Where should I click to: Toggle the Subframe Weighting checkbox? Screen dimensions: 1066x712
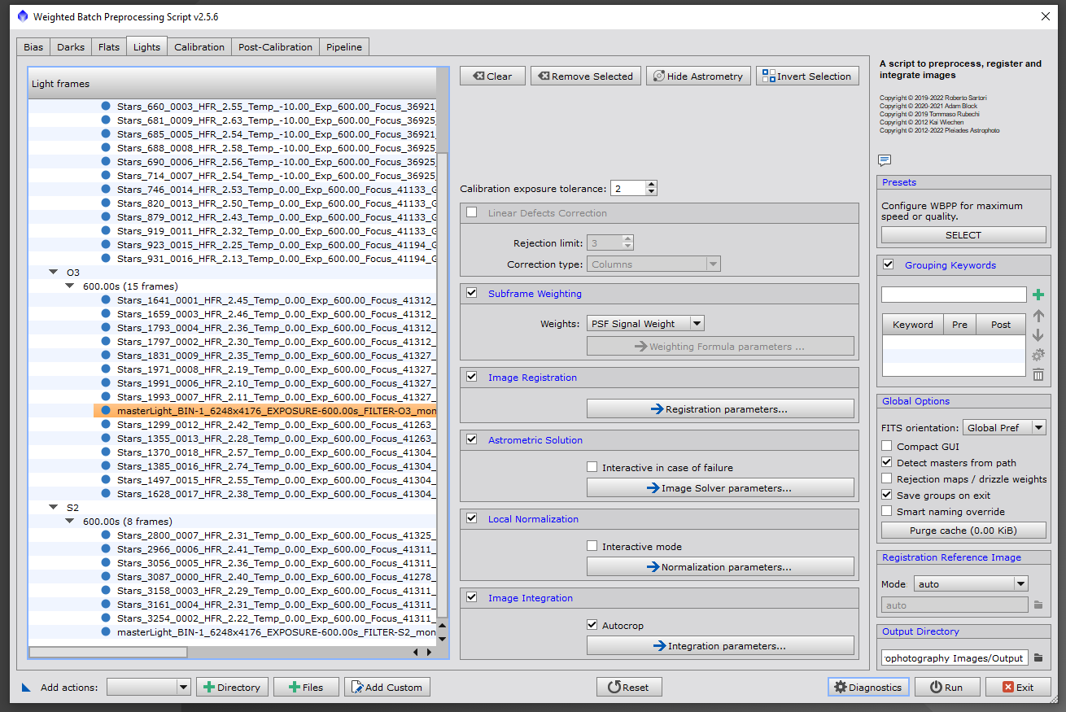[x=472, y=294]
